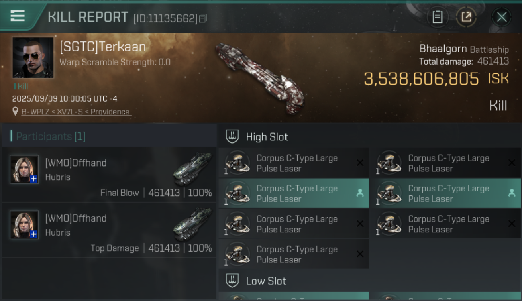Open the hamburger menu icon

[18, 16]
